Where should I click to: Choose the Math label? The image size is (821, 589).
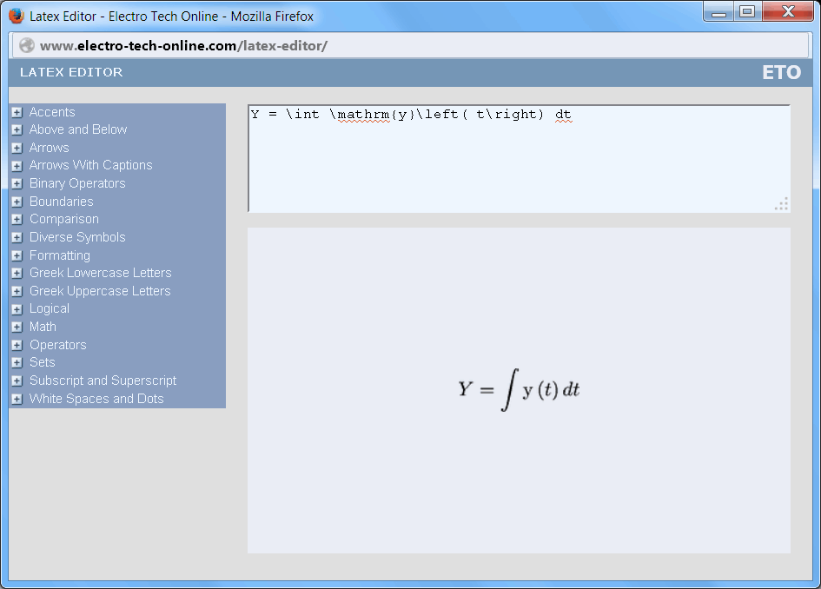(43, 327)
